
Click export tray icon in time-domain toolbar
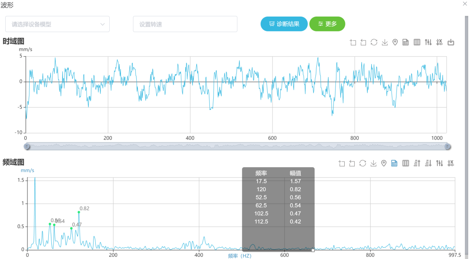(x=451, y=42)
